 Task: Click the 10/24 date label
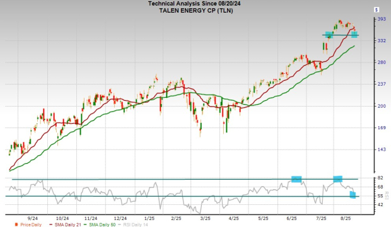click(62, 218)
